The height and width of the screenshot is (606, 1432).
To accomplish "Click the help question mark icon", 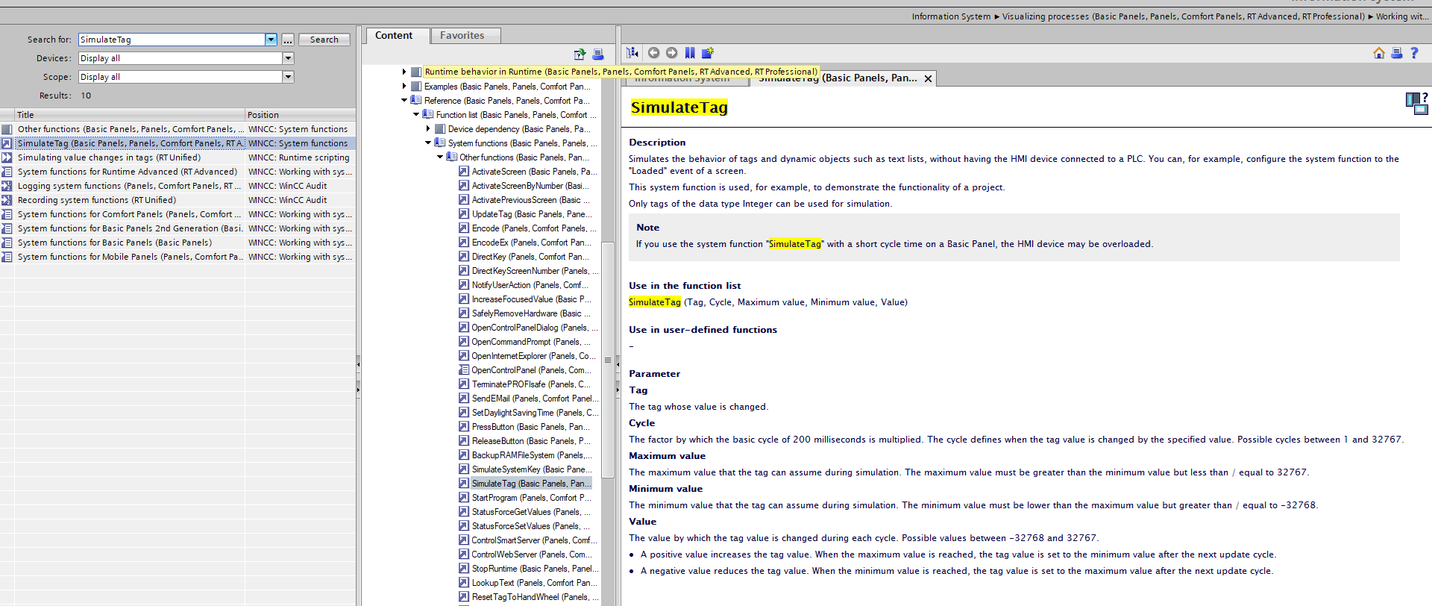I will (x=1414, y=53).
